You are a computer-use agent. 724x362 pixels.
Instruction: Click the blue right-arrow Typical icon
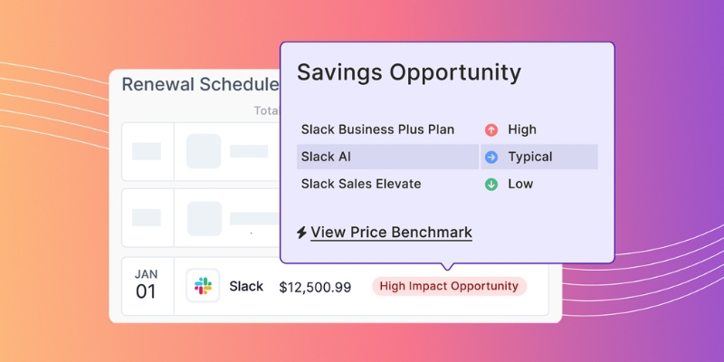click(x=491, y=157)
